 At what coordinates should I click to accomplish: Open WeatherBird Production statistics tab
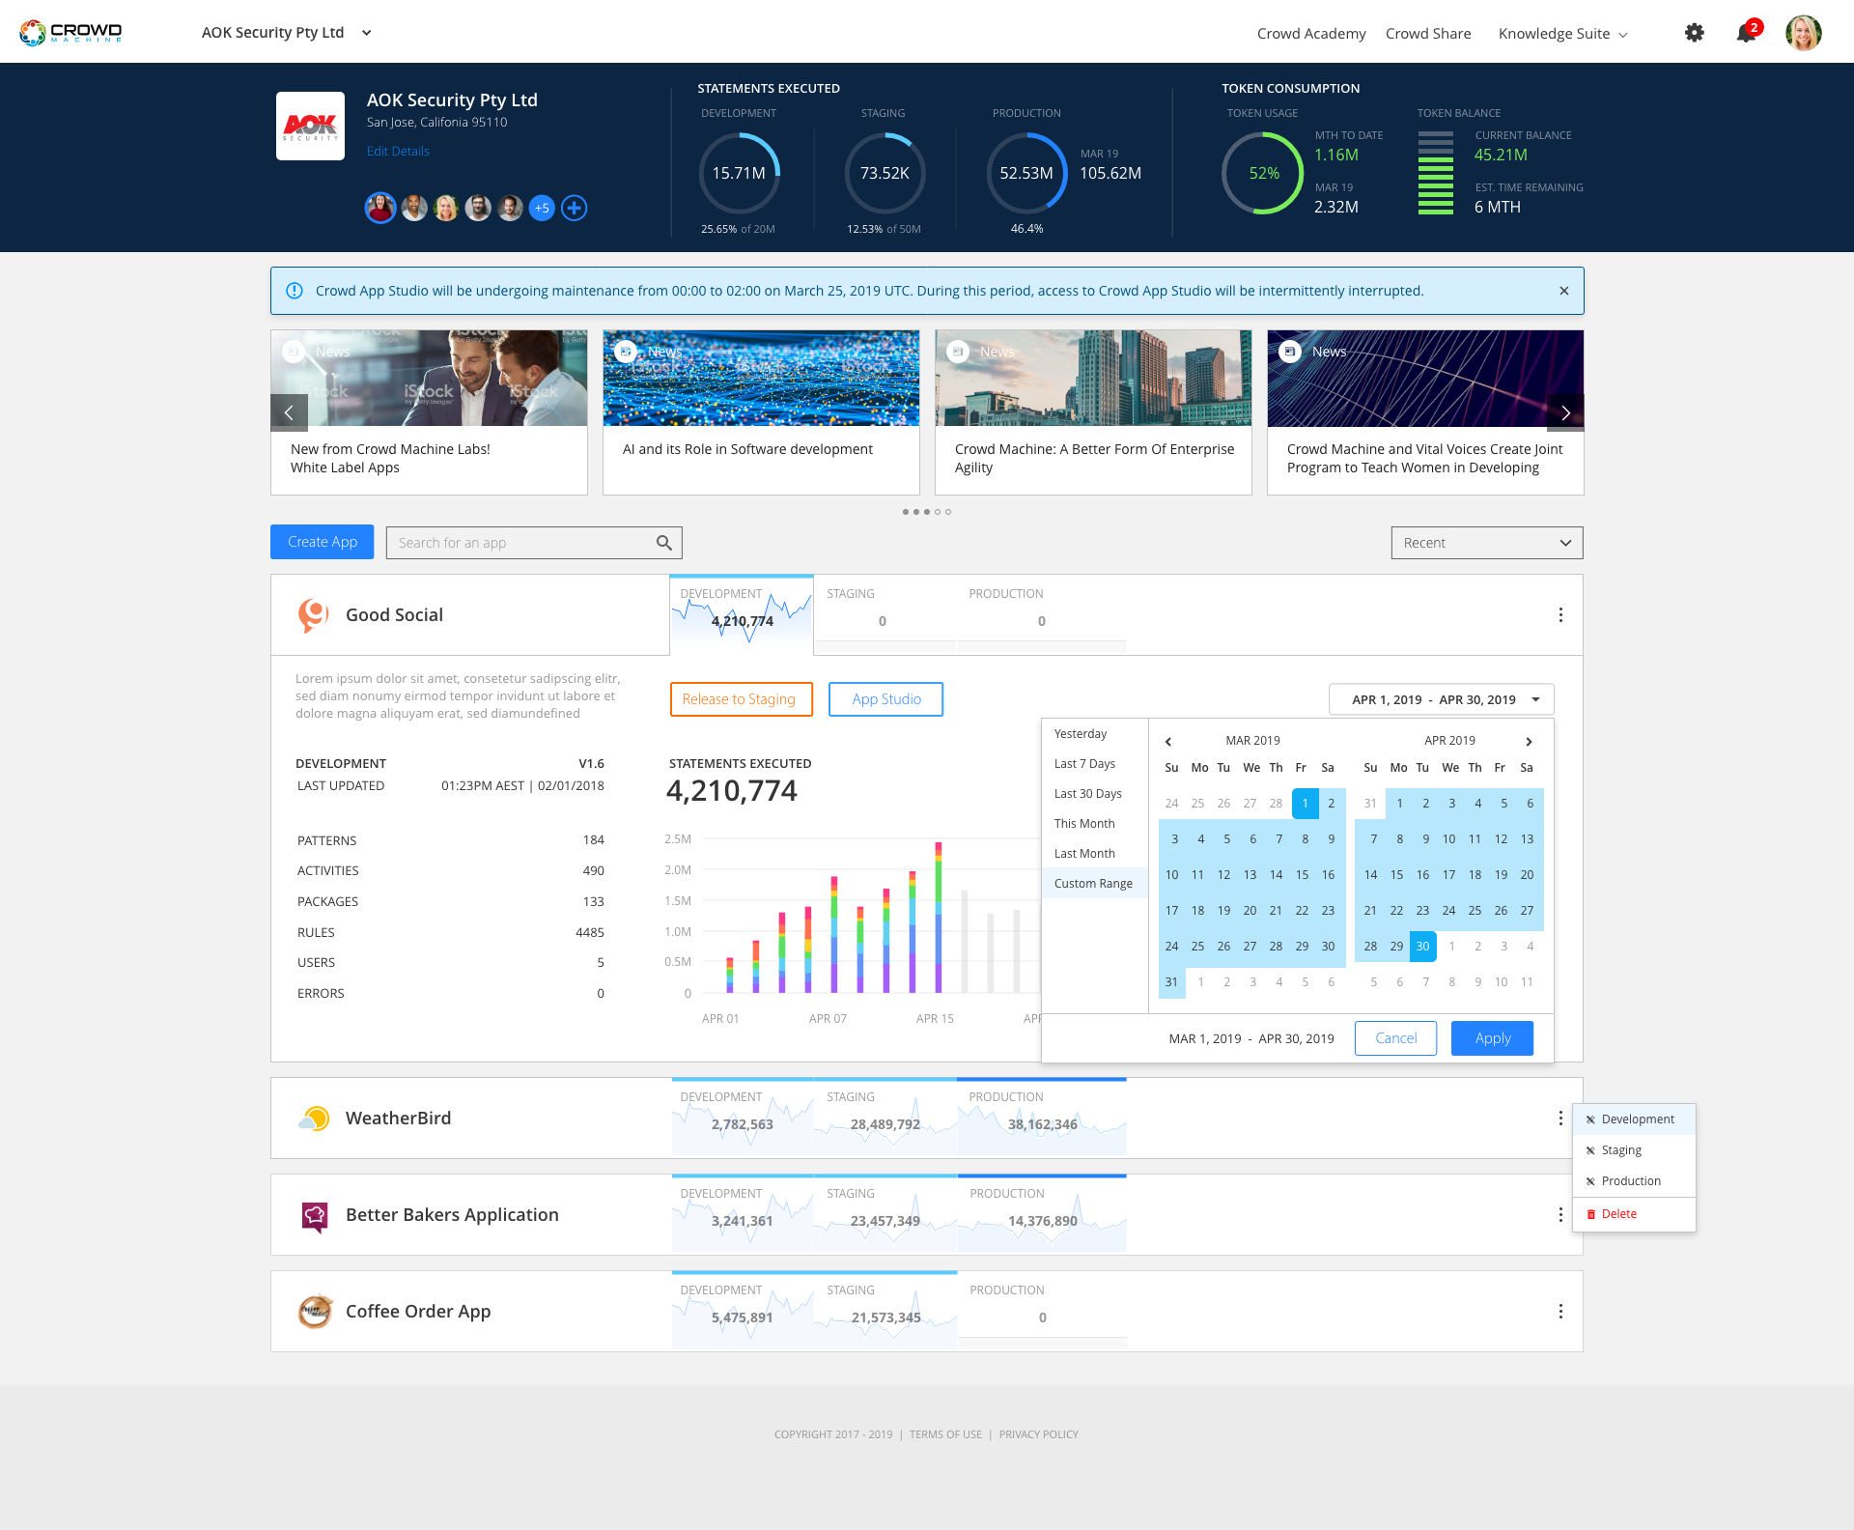(x=1042, y=1117)
